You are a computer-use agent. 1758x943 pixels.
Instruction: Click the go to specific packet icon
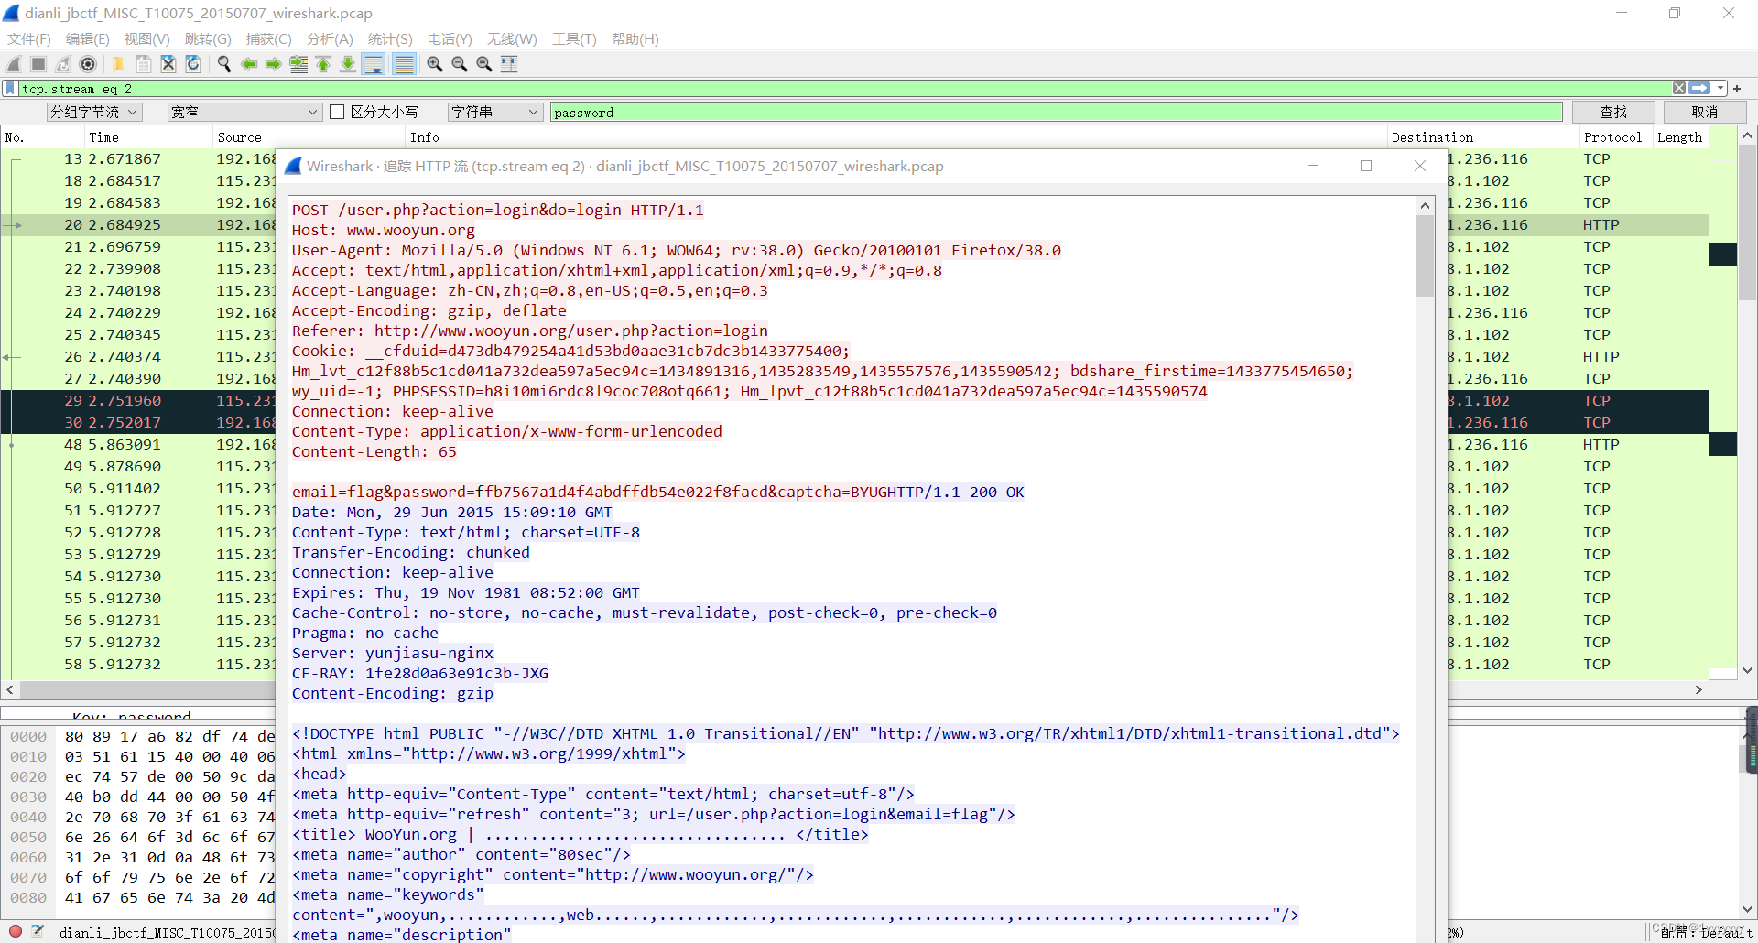298,64
